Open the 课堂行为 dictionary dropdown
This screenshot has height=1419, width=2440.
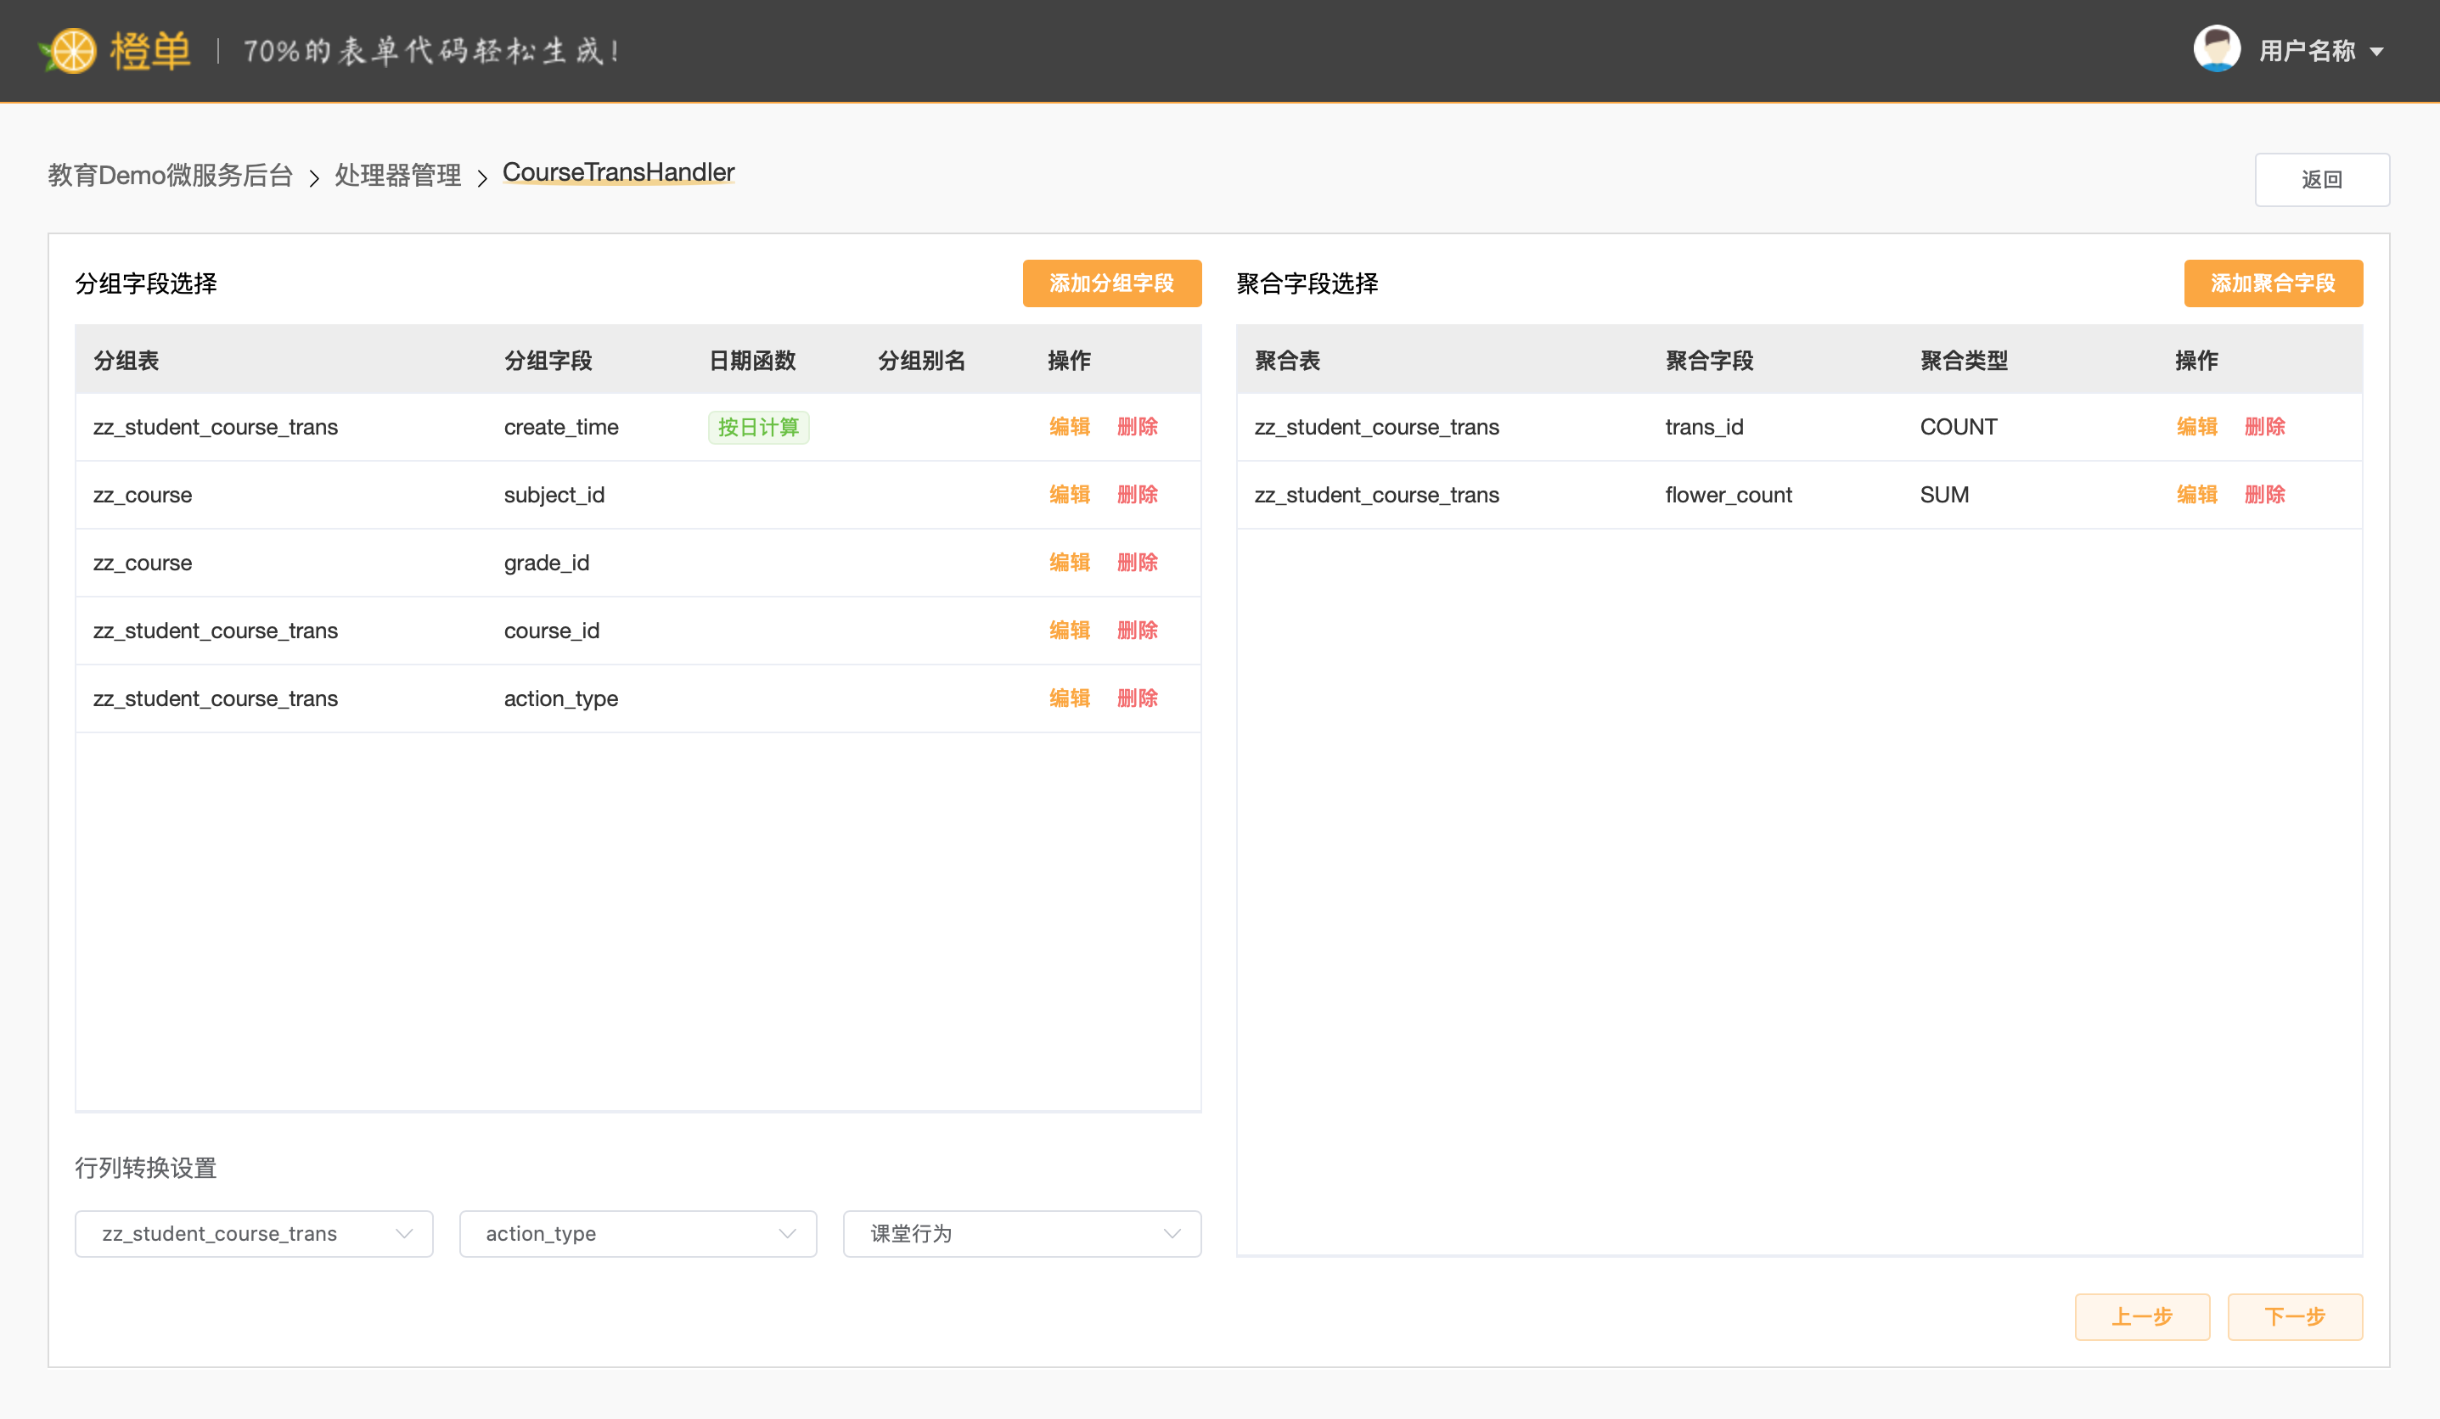point(1021,1233)
